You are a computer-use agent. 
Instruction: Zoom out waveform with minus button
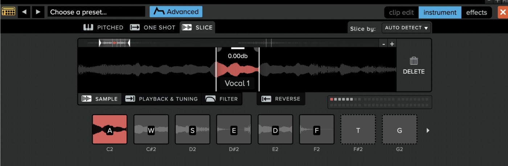(384, 44)
